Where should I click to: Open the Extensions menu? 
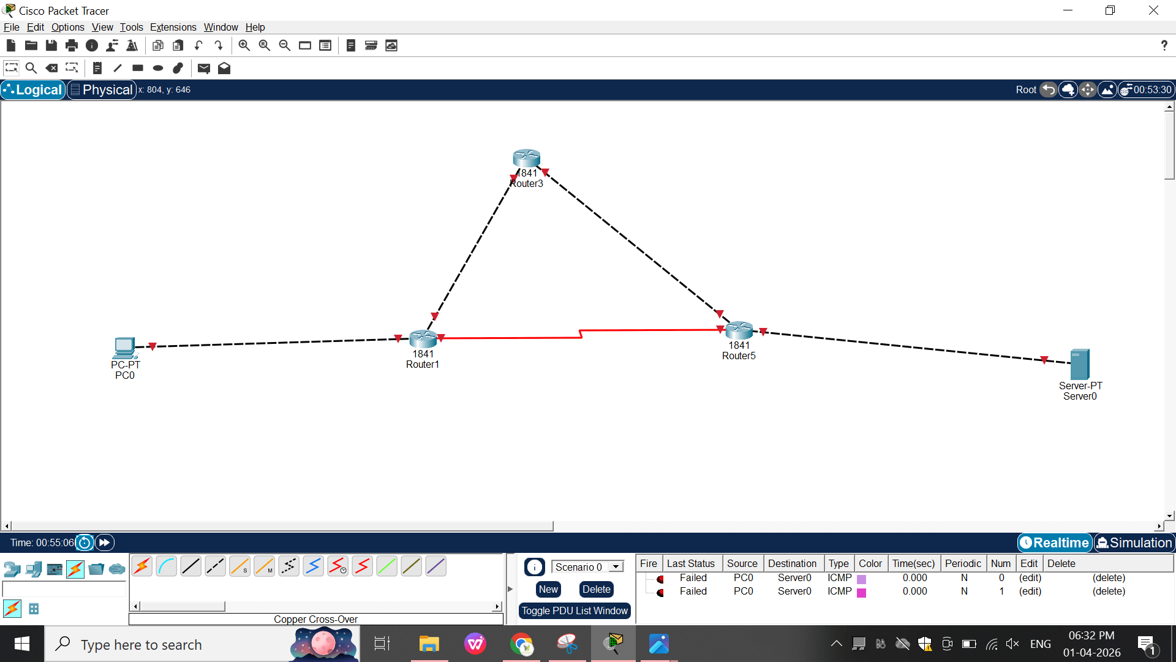click(173, 27)
